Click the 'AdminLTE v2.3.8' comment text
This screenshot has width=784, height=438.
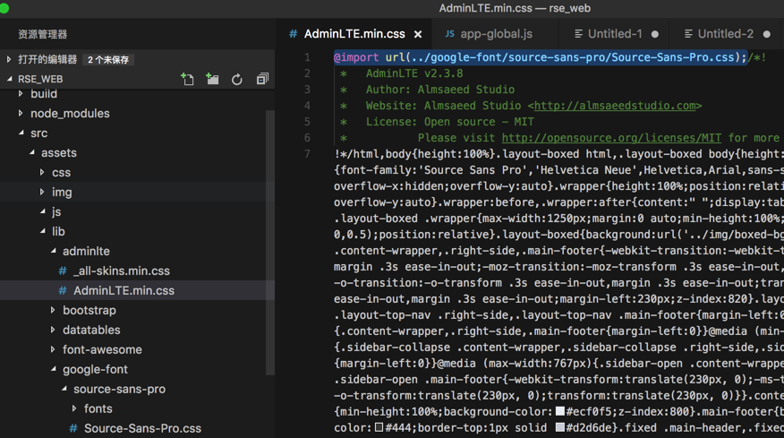pos(414,73)
